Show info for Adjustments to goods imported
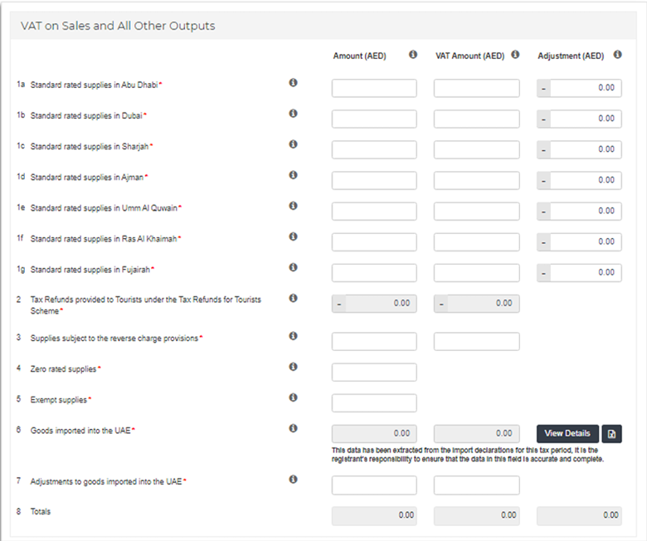 293,479
